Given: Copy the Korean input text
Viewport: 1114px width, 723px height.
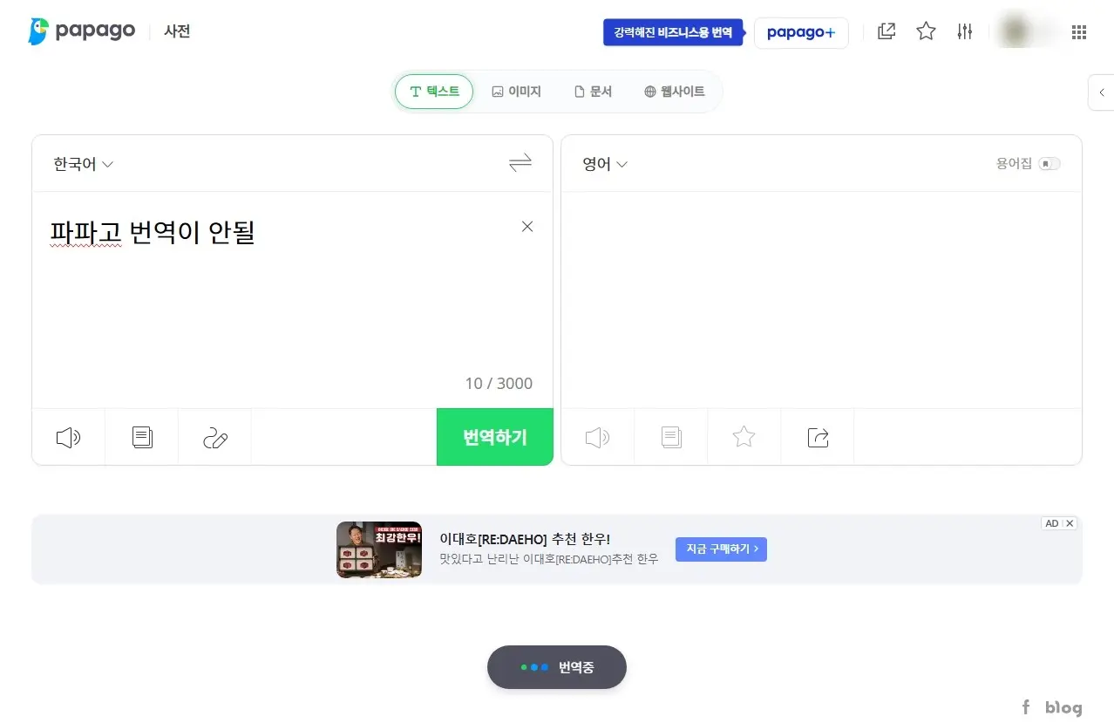Looking at the screenshot, I should (x=141, y=437).
